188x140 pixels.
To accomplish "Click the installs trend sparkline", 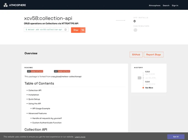I will click(121, 21).
